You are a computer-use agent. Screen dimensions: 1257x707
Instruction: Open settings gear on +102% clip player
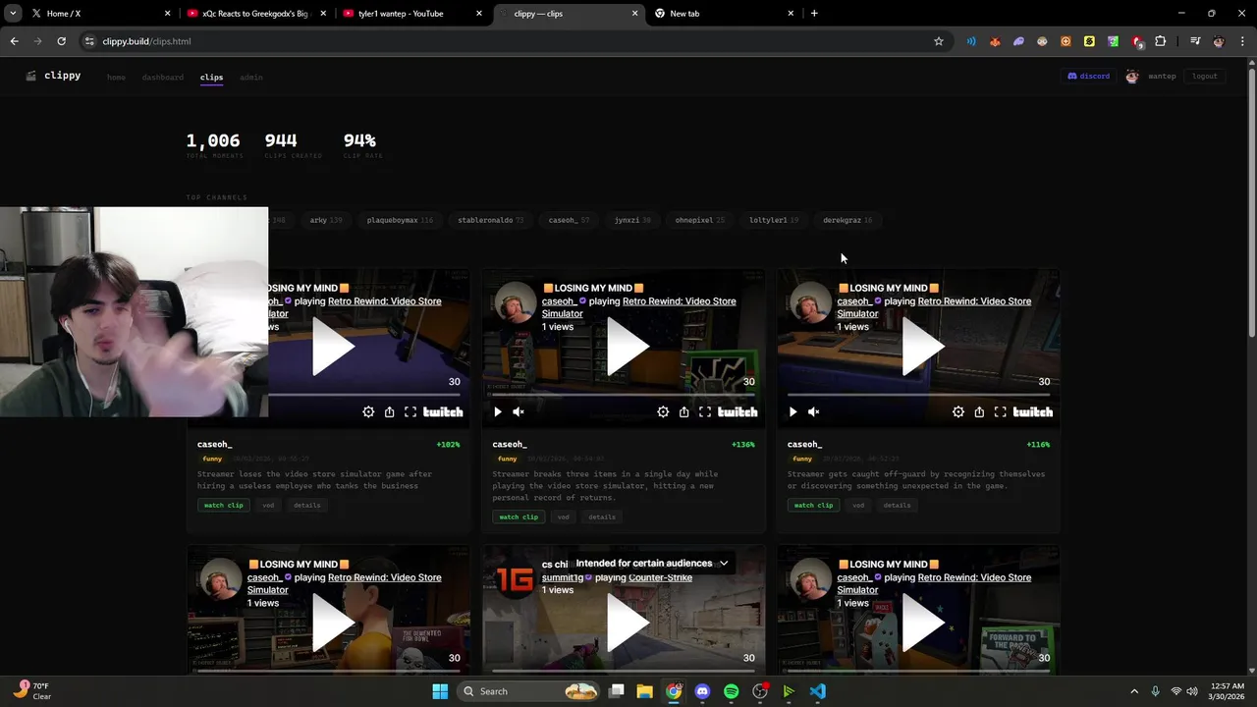368,412
